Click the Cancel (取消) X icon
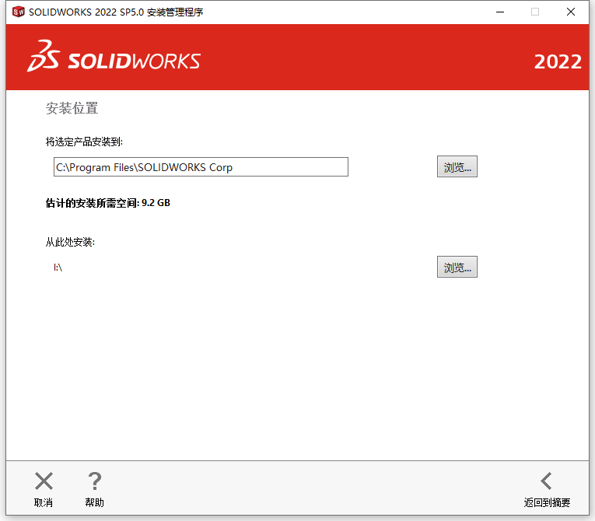The width and height of the screenshot is (595, 521). point(44,481)
